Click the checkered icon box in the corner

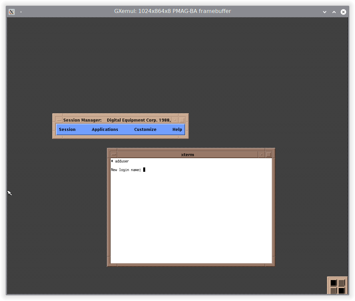pos(337,286)
